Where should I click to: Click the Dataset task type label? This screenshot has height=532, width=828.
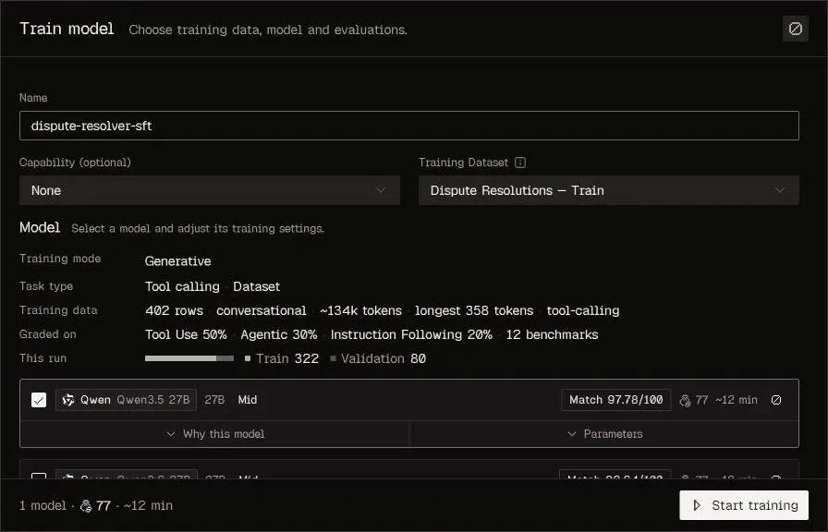257,286
